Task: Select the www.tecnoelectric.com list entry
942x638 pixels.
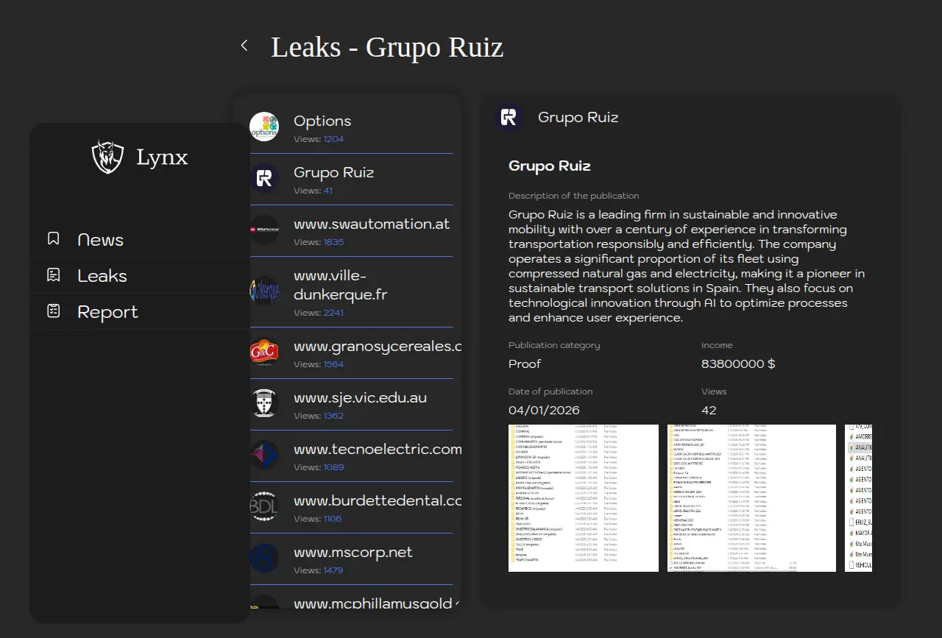Action: (377, 450)
